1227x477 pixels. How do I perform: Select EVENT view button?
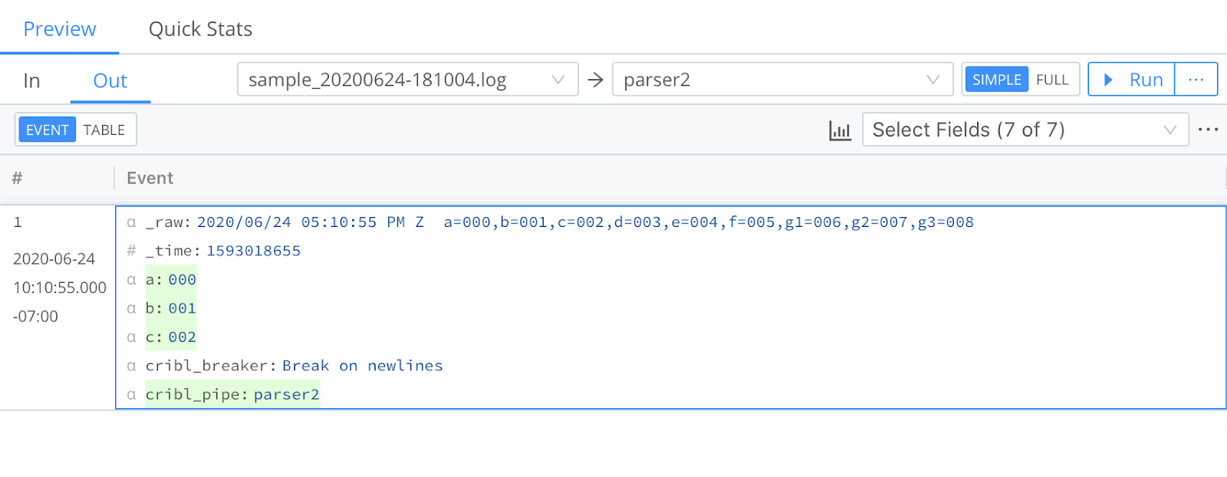click(x=47, y=130)
